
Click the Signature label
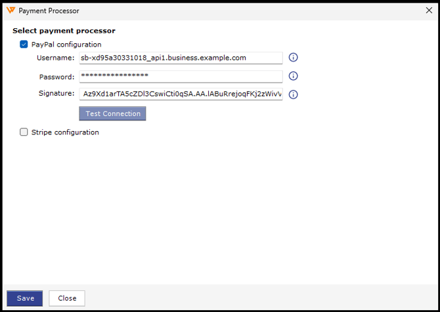tap(56, 94)
